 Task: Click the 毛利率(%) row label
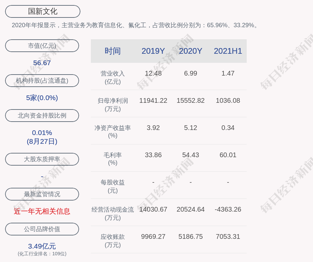click(x=113, y=159)
